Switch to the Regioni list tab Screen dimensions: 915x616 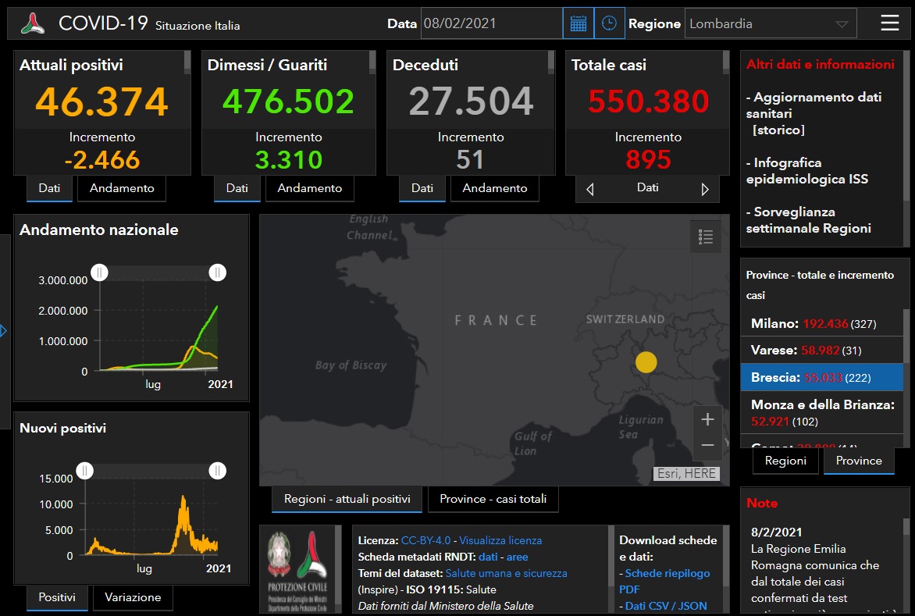pyautogui.click(x=785, y=461)
